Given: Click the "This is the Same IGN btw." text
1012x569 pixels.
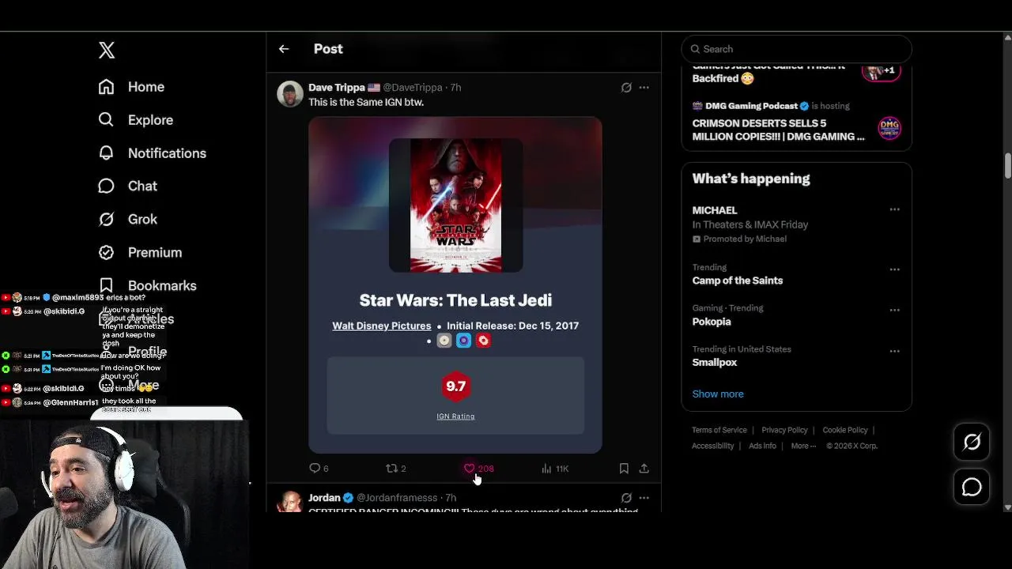Looking at the screenshot, I should point(366,103).
